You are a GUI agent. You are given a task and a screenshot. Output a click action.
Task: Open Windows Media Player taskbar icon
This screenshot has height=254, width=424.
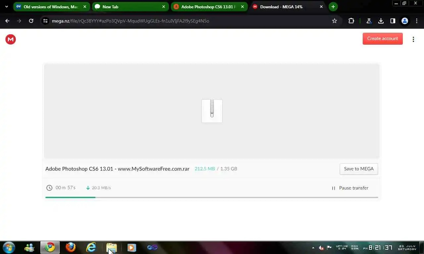click(x=132, y=247)
